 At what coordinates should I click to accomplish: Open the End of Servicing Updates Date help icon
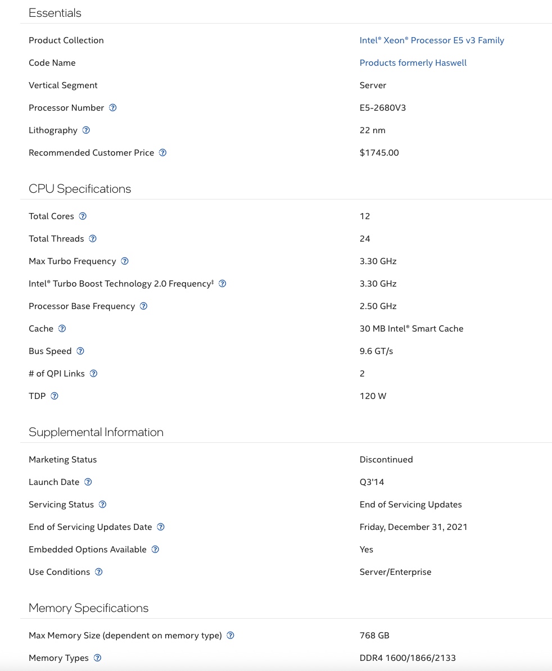point(161,527)
